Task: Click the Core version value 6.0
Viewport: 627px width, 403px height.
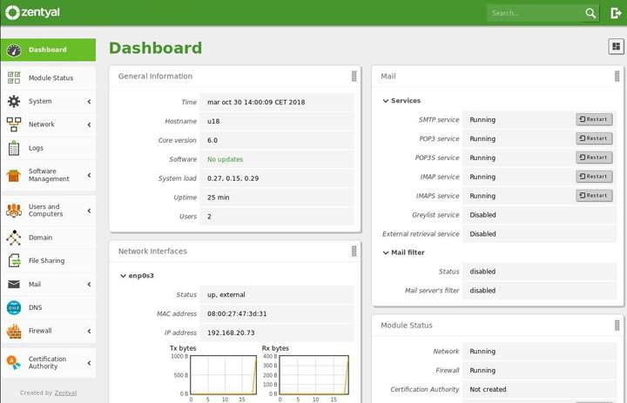Action: click(x=212, y=140)
